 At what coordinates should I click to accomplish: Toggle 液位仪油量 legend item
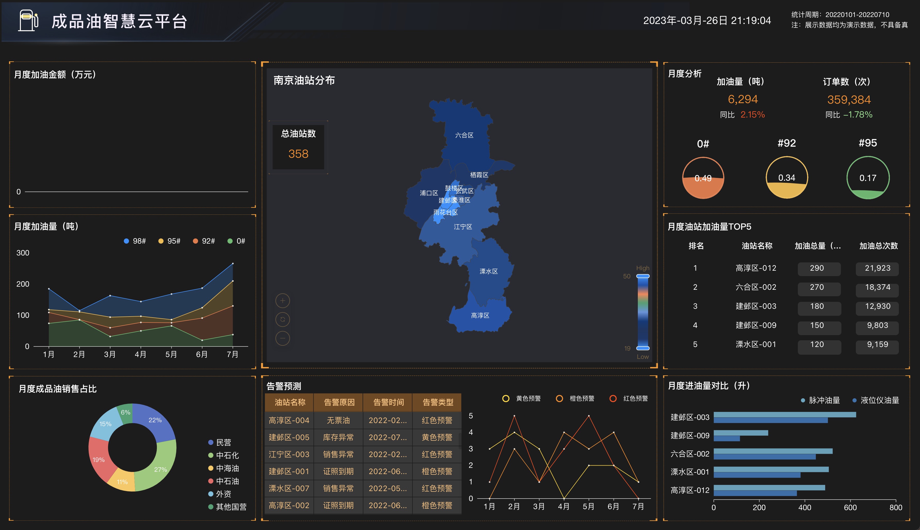click(876, 400)
